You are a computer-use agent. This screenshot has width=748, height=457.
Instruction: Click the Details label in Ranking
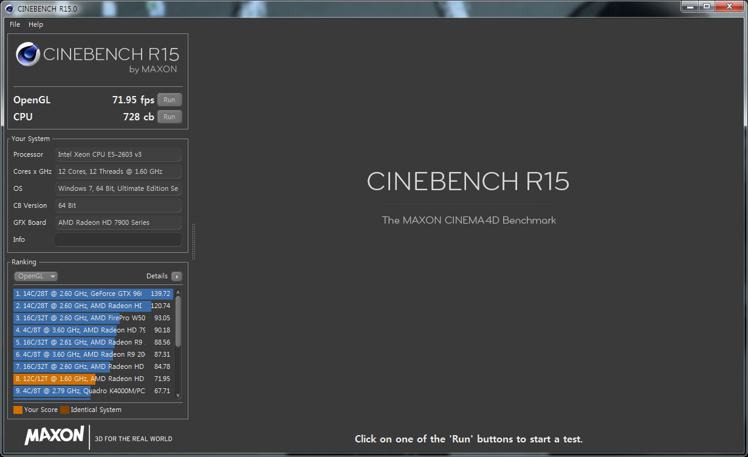(157, 276)
